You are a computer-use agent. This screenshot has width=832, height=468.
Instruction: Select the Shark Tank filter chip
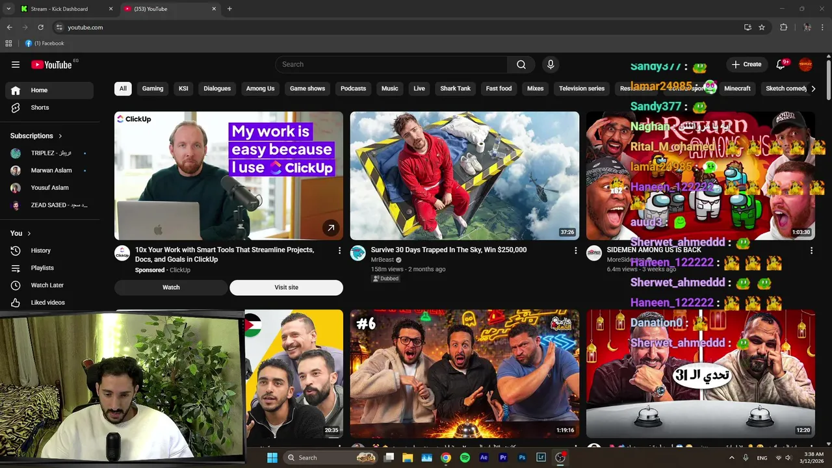455,88
